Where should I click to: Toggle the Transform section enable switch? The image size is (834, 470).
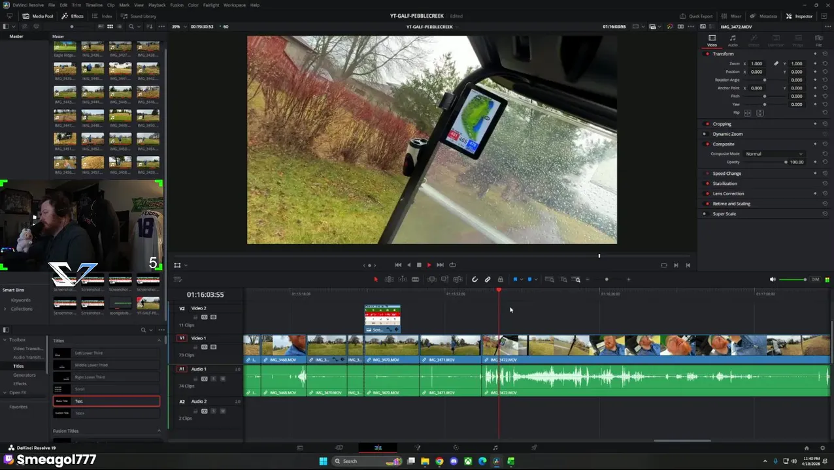(707, 54)
